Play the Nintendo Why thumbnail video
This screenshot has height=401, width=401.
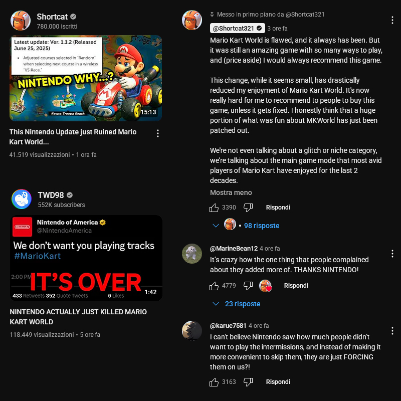click(86, 78)
